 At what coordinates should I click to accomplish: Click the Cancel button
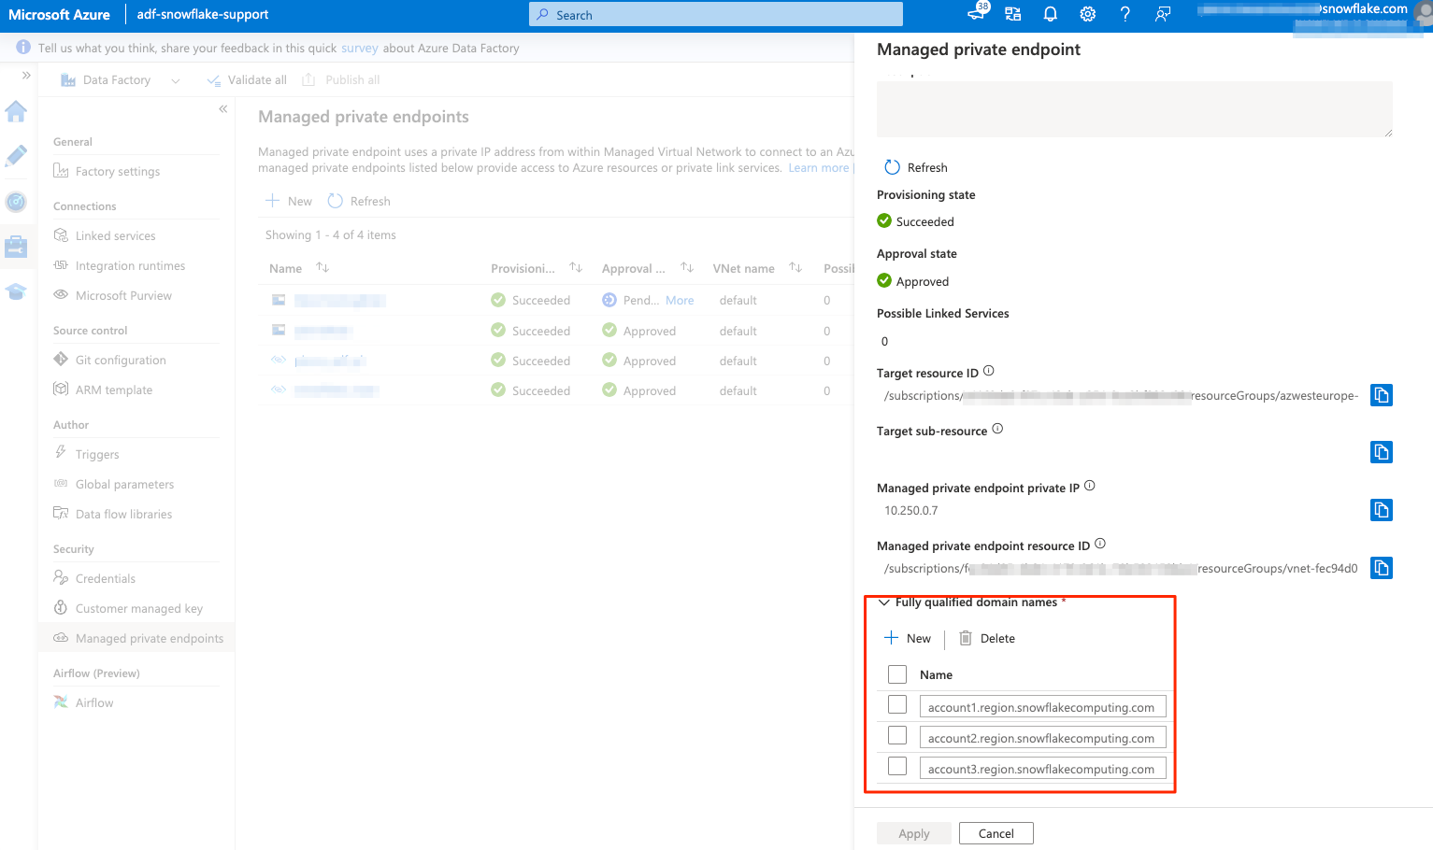coord(996,833)
